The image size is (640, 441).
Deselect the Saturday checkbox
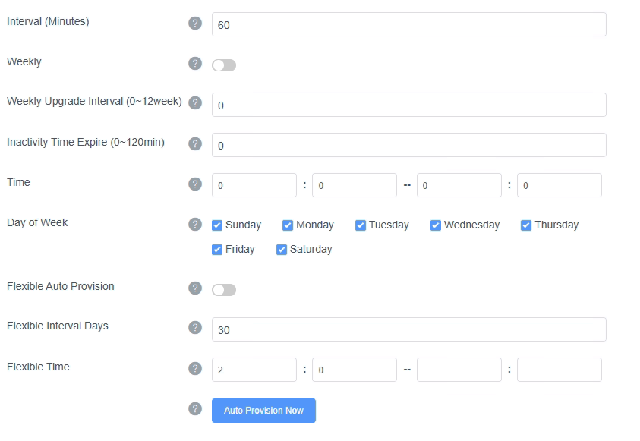[282, 250]
